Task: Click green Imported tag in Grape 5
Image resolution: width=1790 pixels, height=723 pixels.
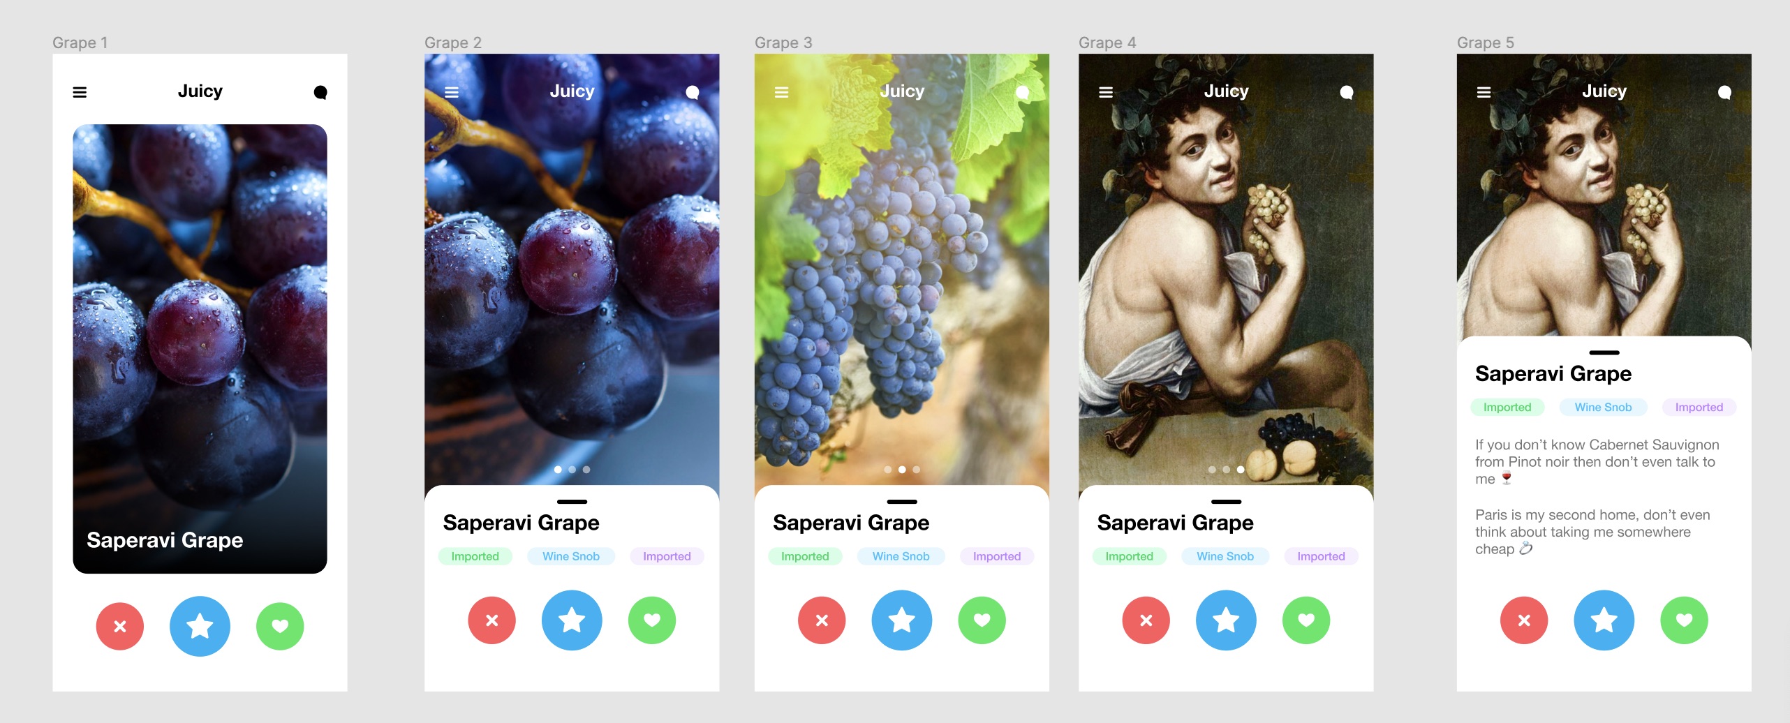Action: 1507,407
